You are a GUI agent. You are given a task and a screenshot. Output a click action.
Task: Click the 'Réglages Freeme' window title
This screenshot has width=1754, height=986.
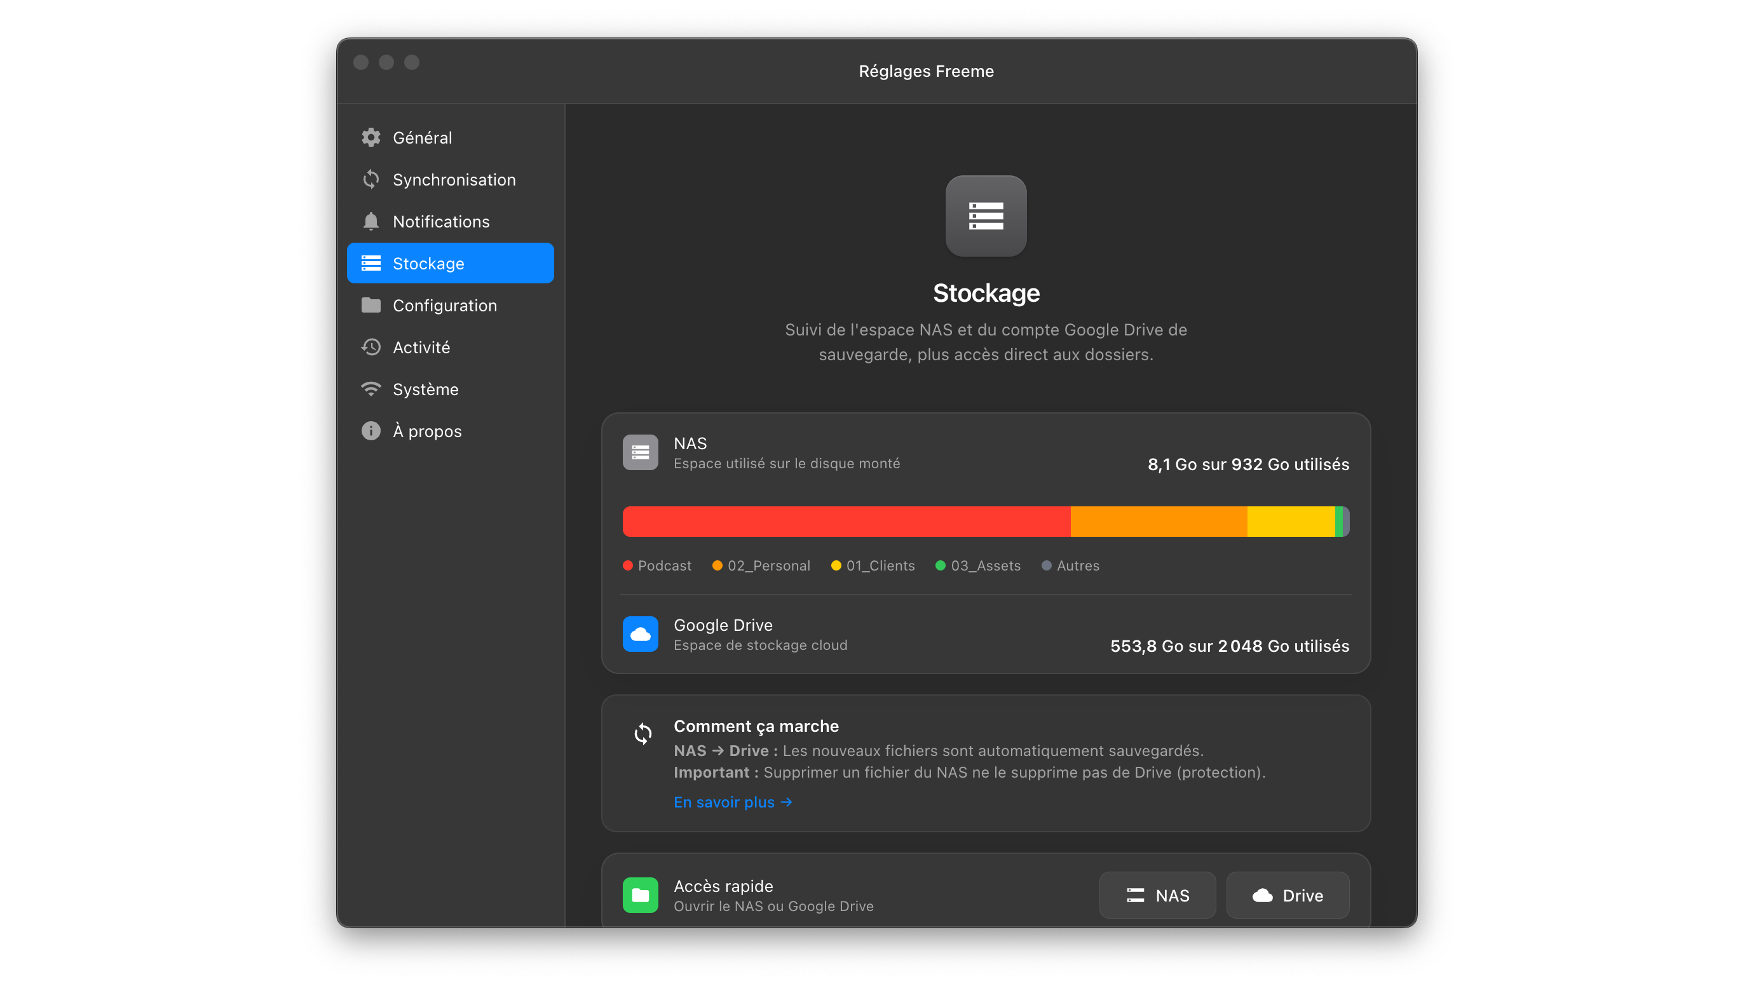[926, 71]
